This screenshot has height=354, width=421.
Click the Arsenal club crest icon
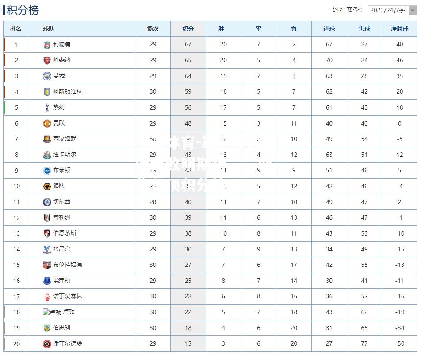point(47,61)
